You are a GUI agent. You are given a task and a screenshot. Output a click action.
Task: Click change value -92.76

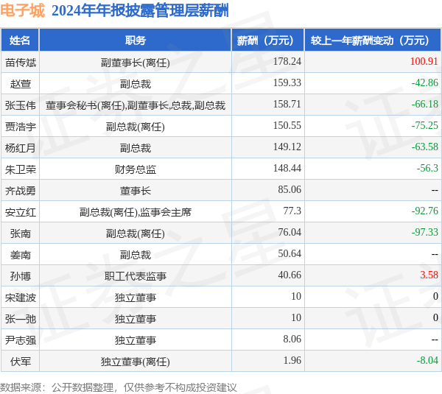pos(425,211)
